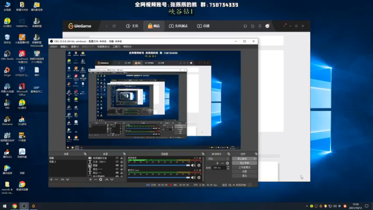Viewport: 373px width, 210px height.
Task: Move the scene up in Scenes panel
Action: point(62,180)
